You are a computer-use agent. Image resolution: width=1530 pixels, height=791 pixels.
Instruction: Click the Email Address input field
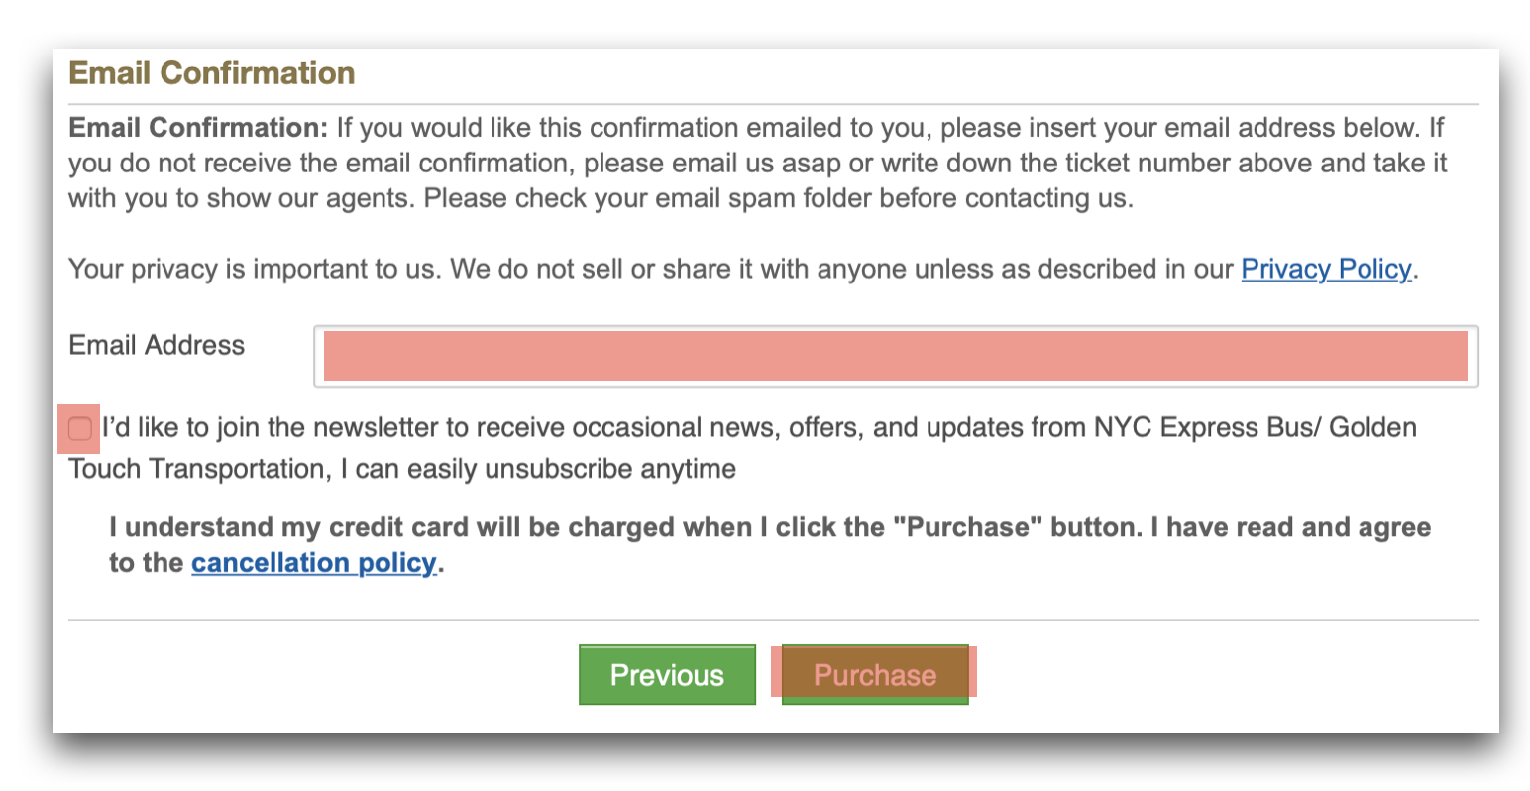(x=896, y=356)
